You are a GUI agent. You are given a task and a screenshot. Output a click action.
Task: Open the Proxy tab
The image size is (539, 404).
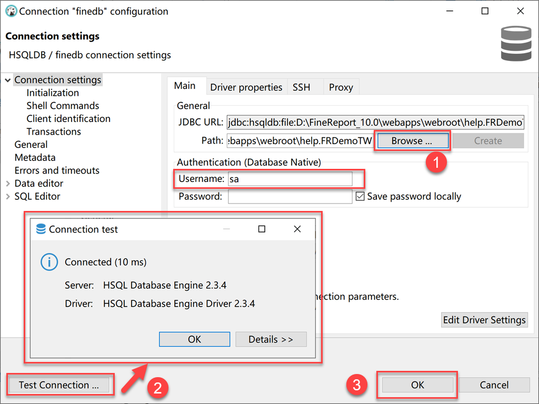coord(341,87)
